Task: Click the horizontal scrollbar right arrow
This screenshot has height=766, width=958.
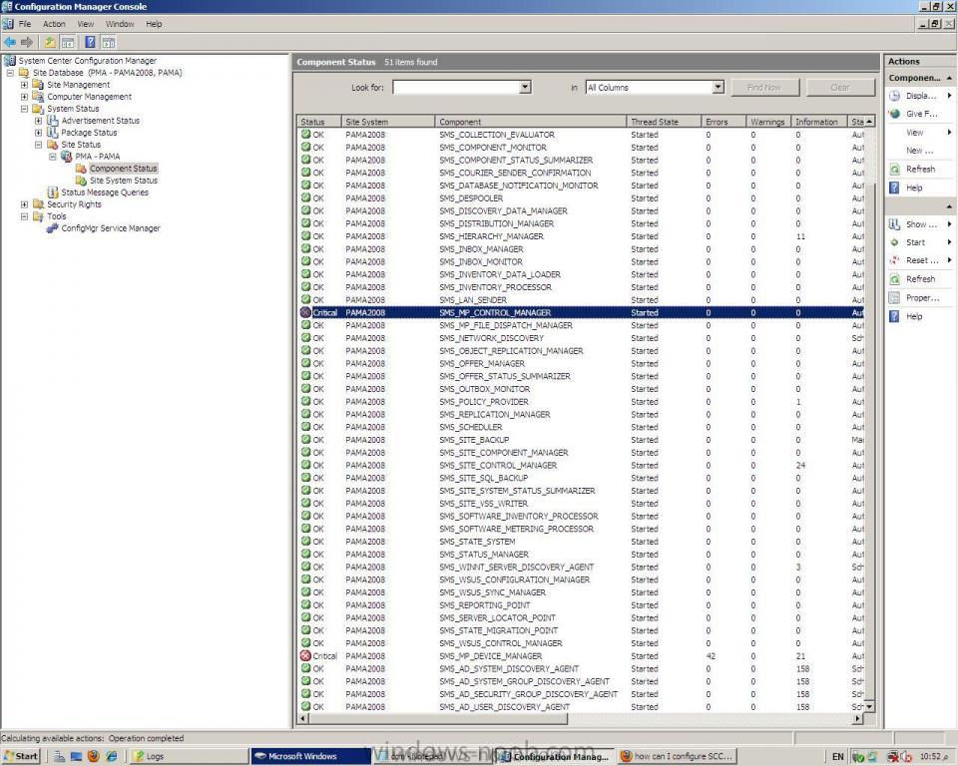Action: pos(858,719)
